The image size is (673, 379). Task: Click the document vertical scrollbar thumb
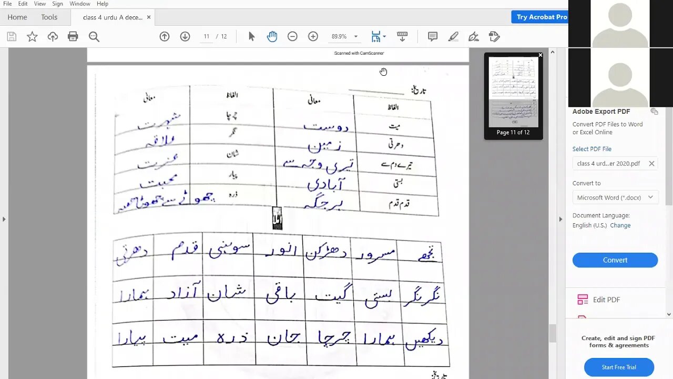pos(552,333)
